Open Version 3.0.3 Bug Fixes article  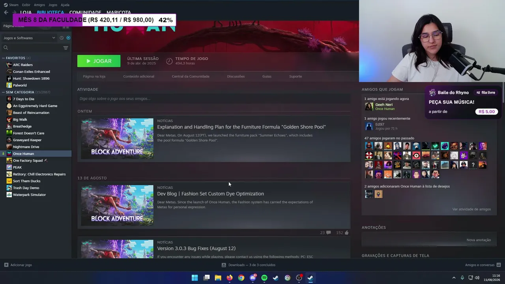coord(196,248)
